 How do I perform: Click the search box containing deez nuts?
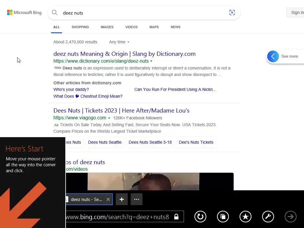coord(144,13)
